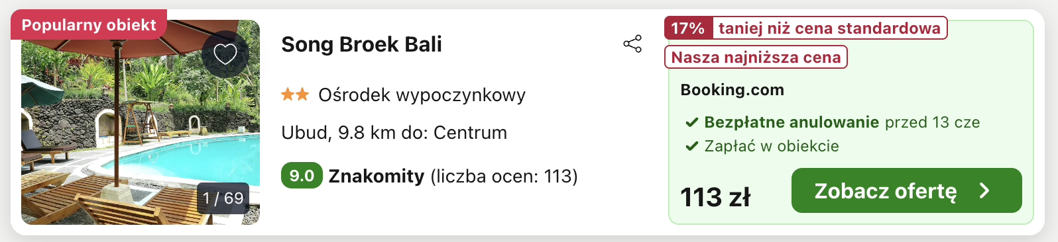Click the 113 zł price

tap(715, 197)
